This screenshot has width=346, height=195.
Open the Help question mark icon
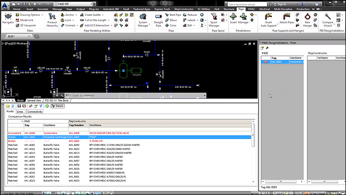[317, 4]
